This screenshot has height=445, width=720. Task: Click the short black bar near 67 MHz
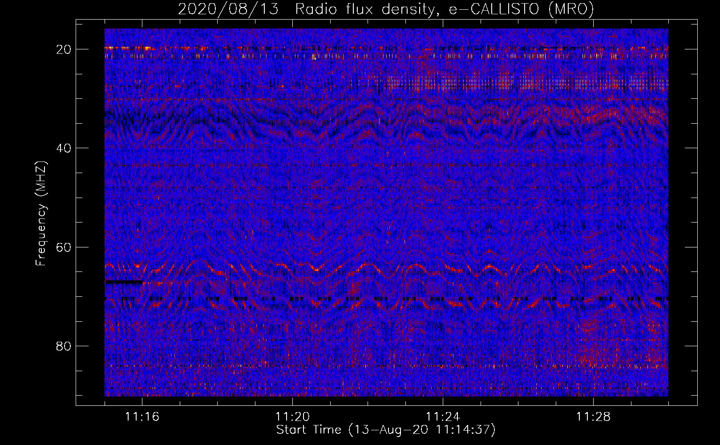(124, 282)
